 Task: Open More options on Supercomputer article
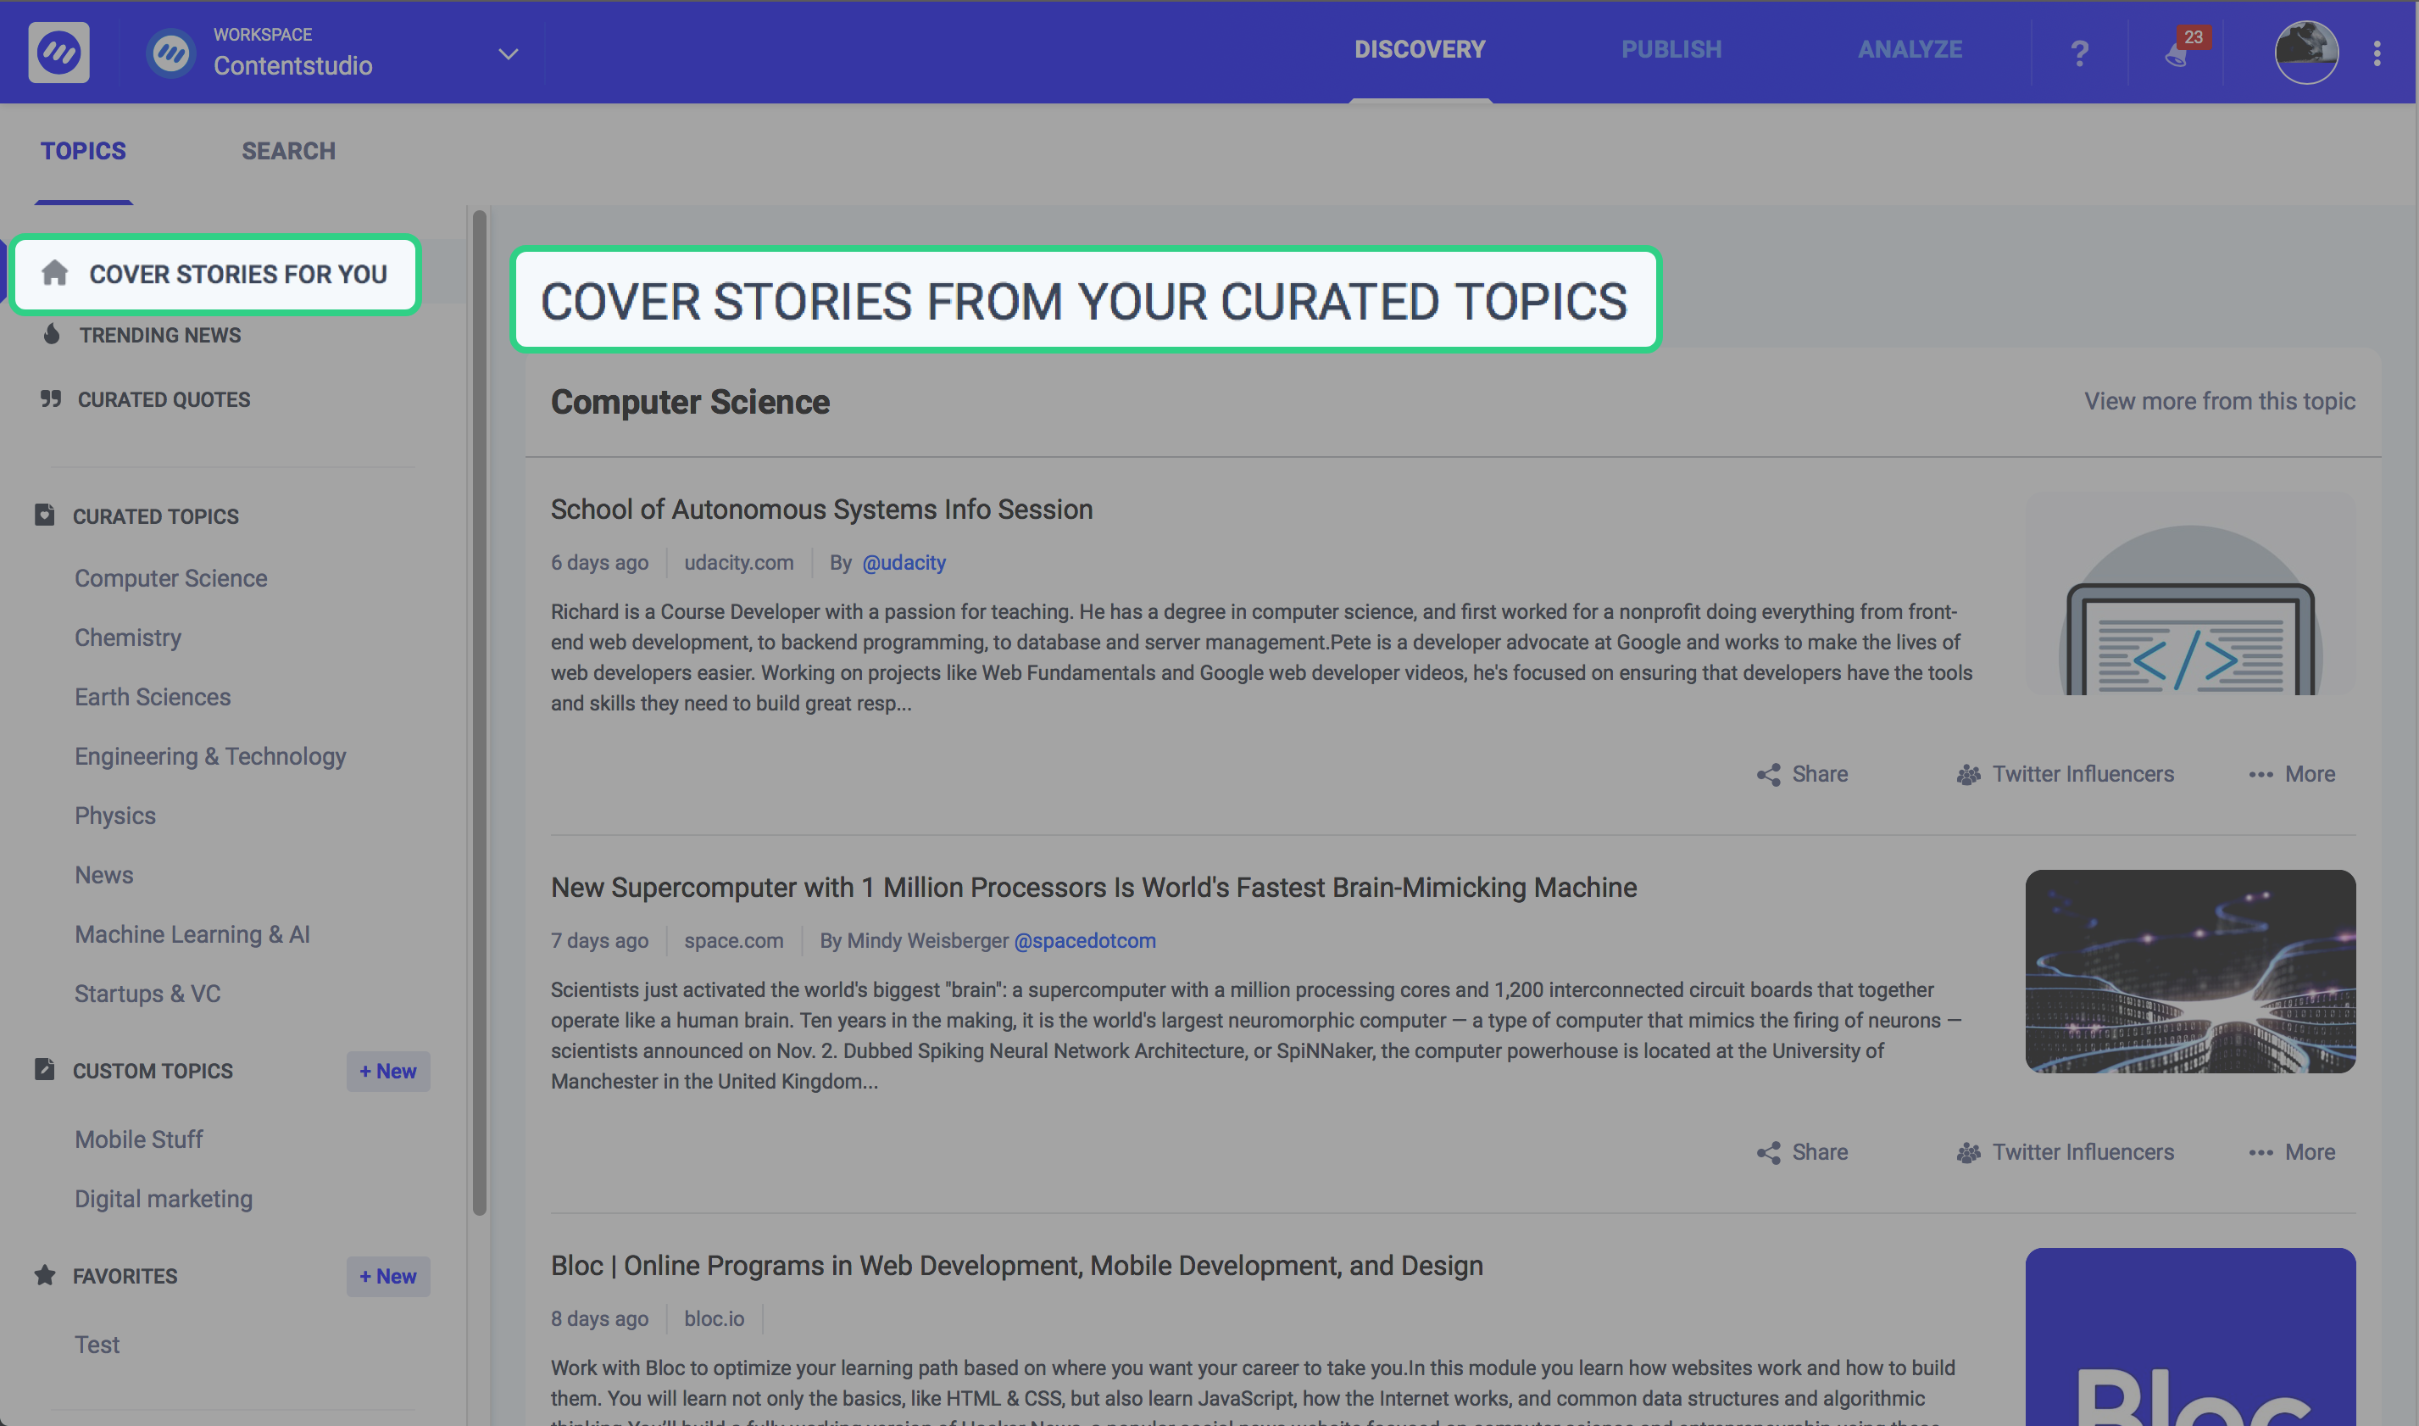(x=2292, y=1152)
